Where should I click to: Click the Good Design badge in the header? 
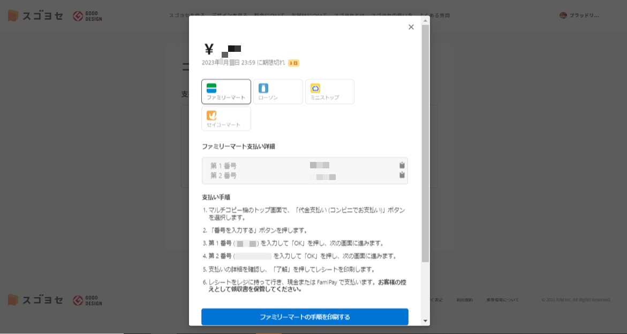[87, 16]
